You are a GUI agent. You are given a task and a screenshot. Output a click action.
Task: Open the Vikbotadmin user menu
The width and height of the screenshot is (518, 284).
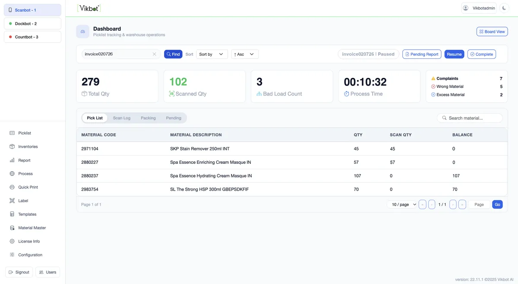pos(479,8)
